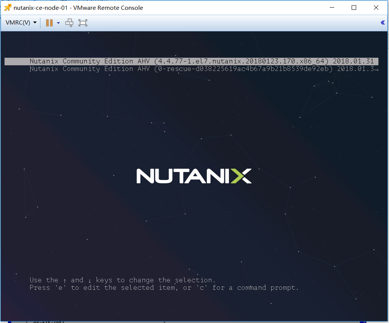Minimize the VMware Remote Console window
This screenshot has width=389, height=323.
coord(332,8)
